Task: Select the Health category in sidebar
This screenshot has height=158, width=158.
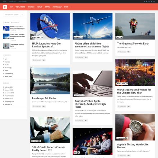Action: 6,65
